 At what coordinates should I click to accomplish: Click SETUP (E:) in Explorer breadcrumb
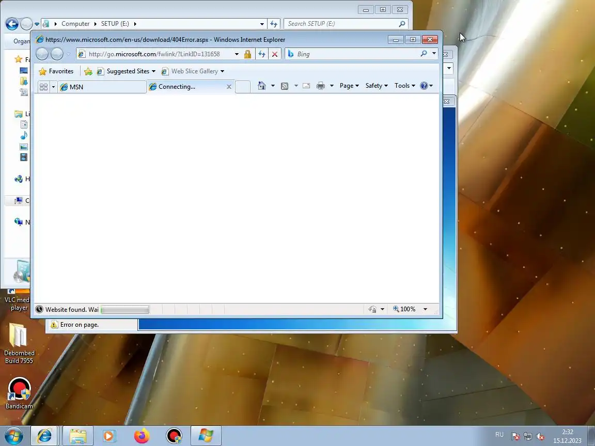[115, 24]
